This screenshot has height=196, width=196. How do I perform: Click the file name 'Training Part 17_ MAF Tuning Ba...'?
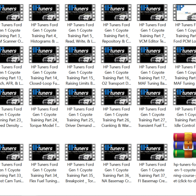coord(153,81)
